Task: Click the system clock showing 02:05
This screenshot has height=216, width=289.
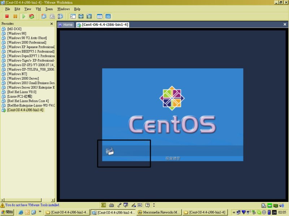Action: tap(282, 212)
